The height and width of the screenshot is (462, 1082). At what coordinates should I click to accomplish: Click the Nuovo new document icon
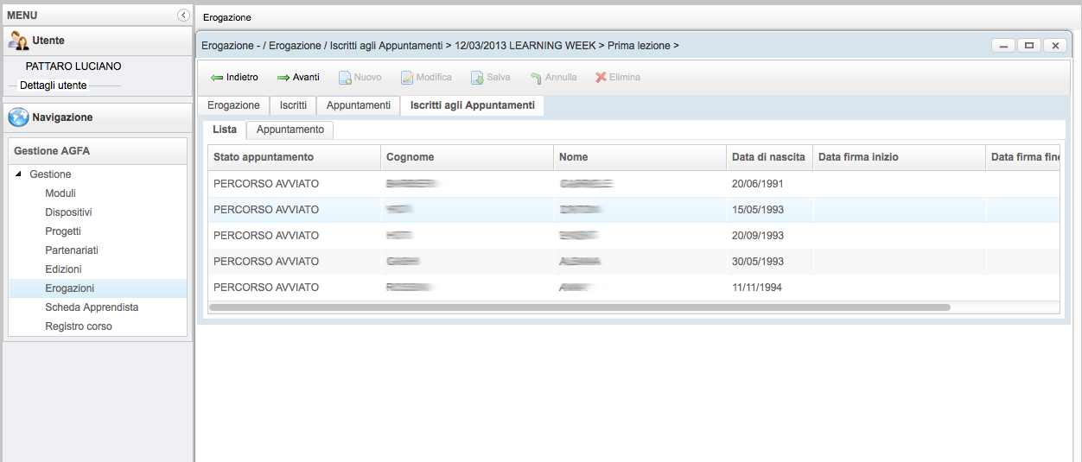(x=344, y=78)
